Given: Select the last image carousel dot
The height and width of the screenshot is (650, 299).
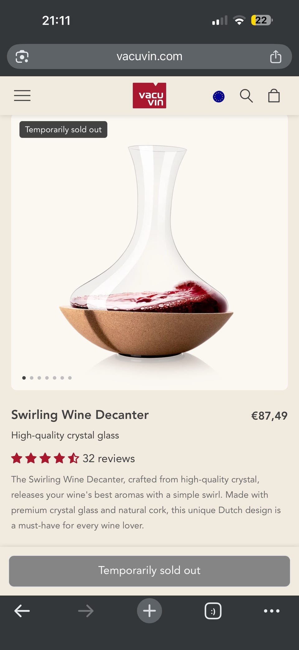Looking at the screenshot, I should 70,378.
